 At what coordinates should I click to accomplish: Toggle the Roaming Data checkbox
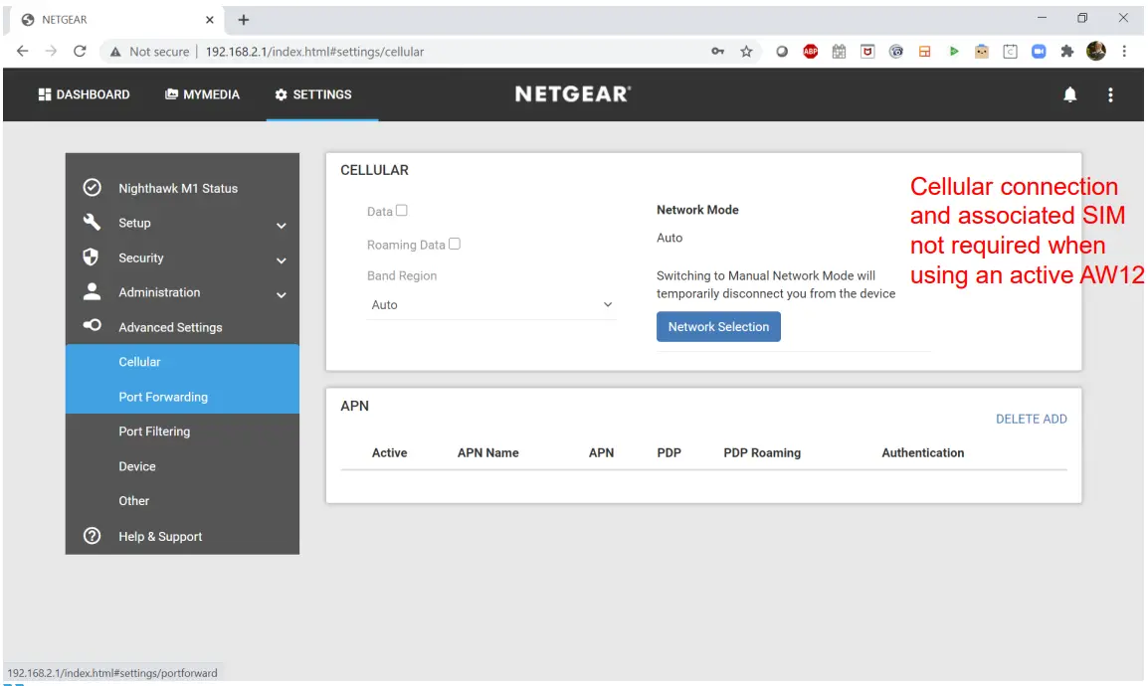(454, 244)
